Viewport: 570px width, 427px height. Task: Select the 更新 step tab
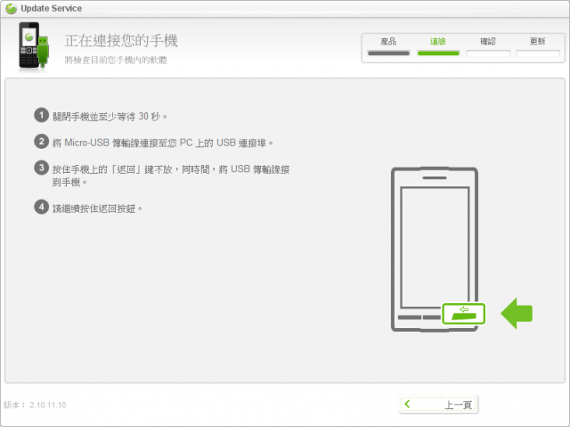538,42
